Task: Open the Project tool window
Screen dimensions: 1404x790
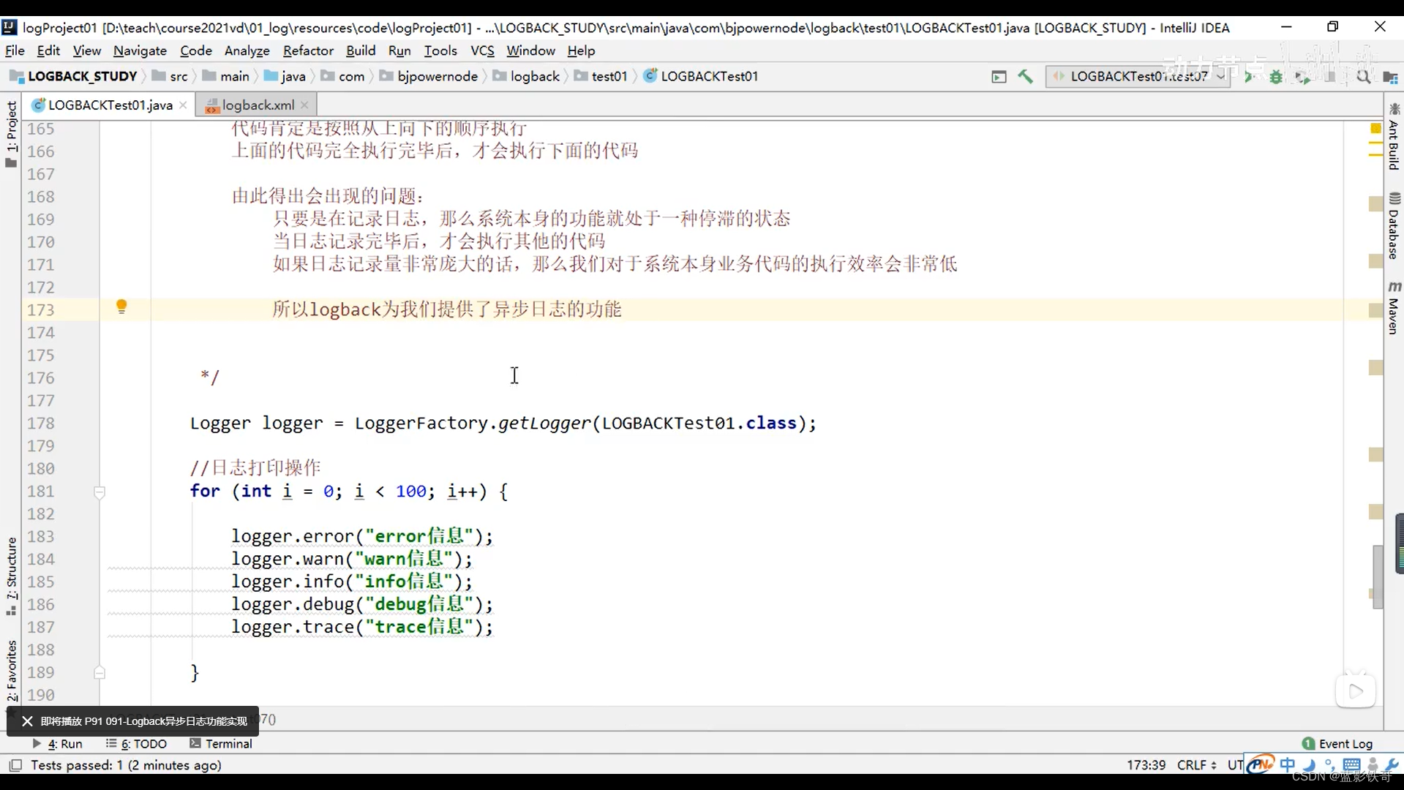Action: [11, 133]
